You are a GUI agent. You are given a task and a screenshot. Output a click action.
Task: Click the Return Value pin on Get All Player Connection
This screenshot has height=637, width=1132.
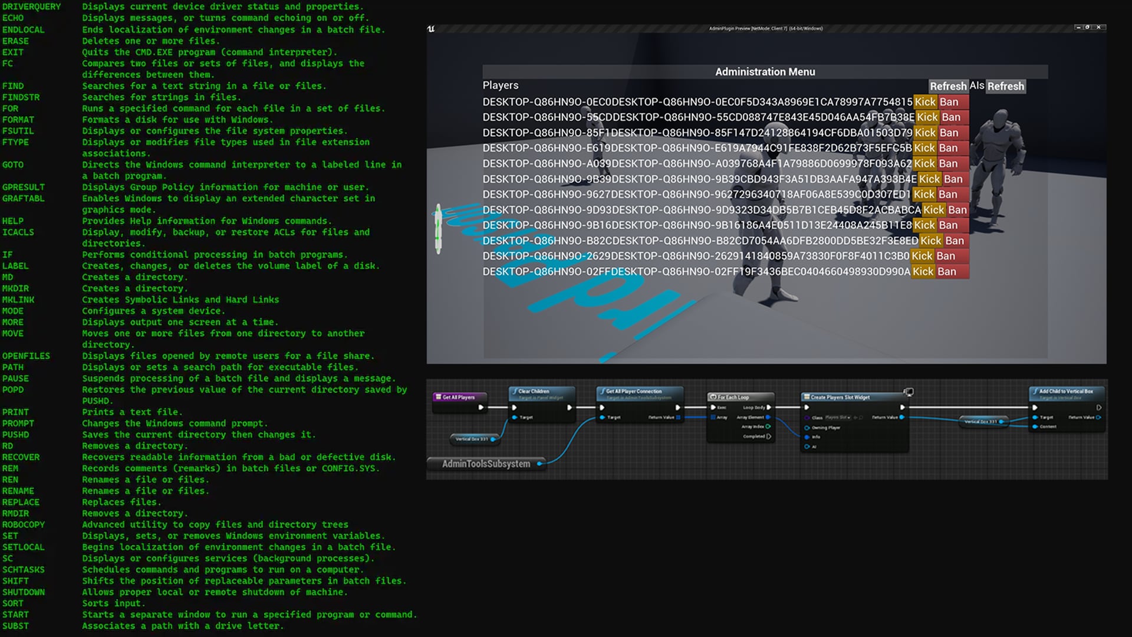click(679, 417)
